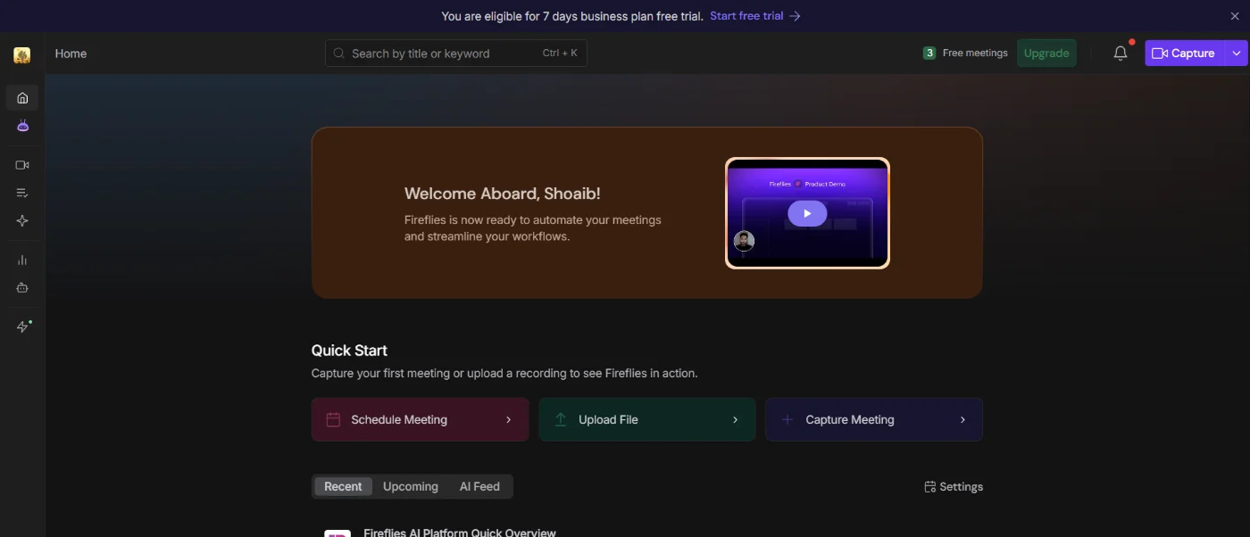Image resolution: width=1250 pixels, height=537 pixels.
Task: Expand Schedule Meeting card chevron
Action: click(509, 420)
